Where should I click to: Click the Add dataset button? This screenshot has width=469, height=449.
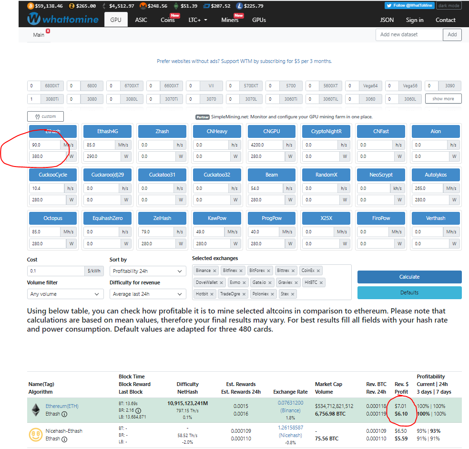pos(452,34)
